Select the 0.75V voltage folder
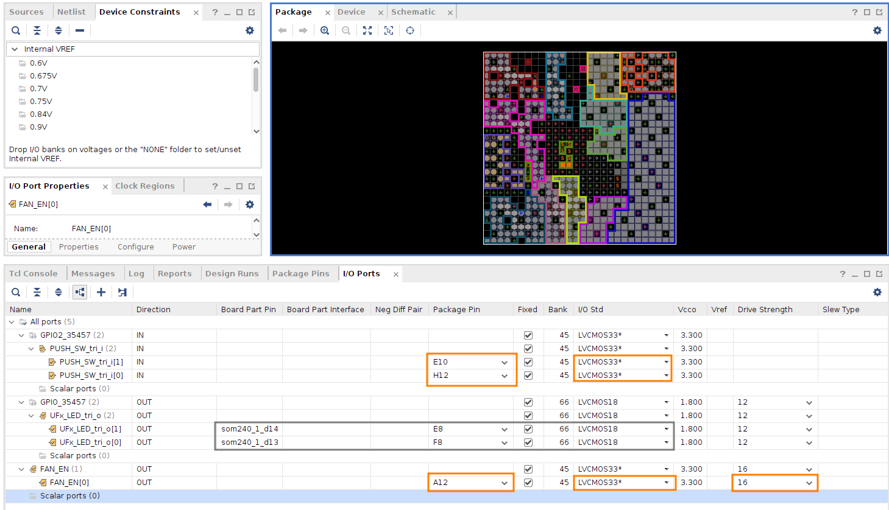The image size is (889, 510). point(41,102)
